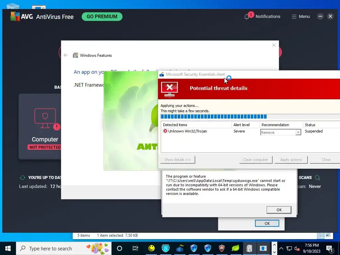Image resolution: width=340 pixels, height=255 pixels.
Task: Open the first blue shield taskbar app
Action: [x=194, y=248]
